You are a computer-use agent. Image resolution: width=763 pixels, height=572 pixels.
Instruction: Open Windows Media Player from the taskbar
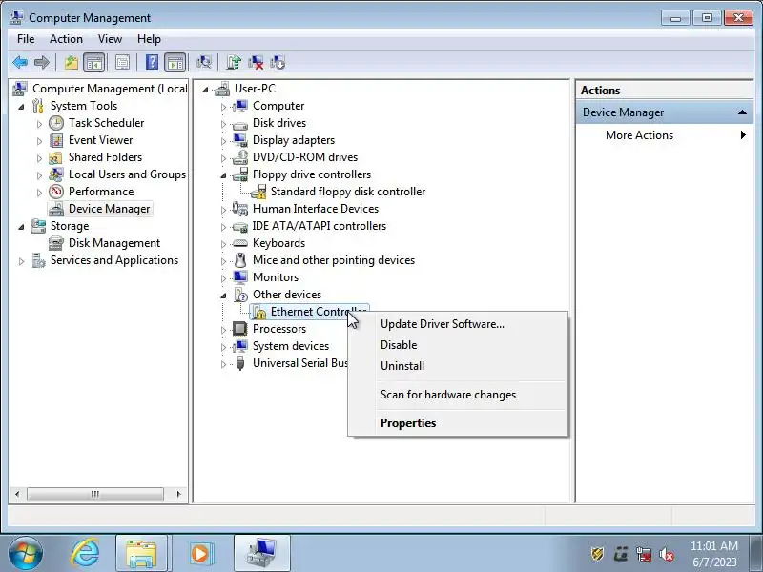tap(200, 553)
